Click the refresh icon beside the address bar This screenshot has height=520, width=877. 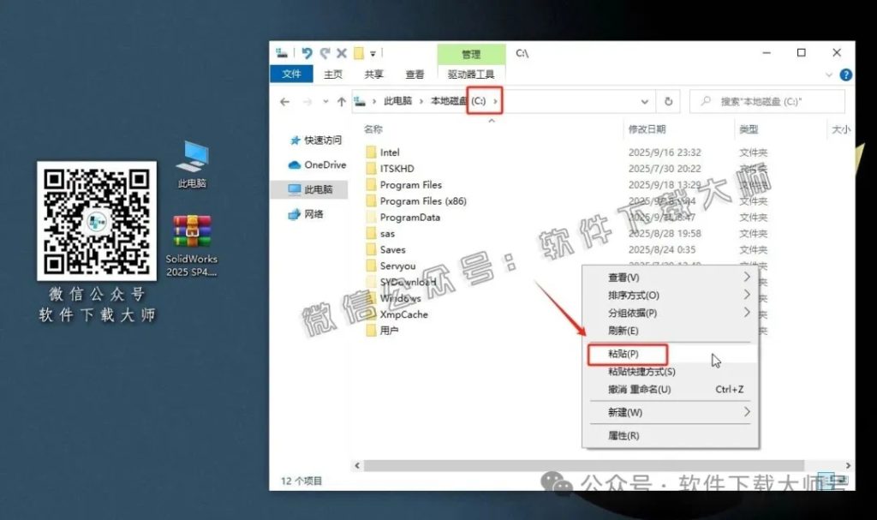click(667, 101)
